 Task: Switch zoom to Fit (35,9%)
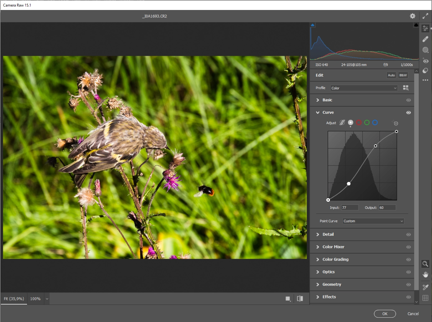click(14, 299)
